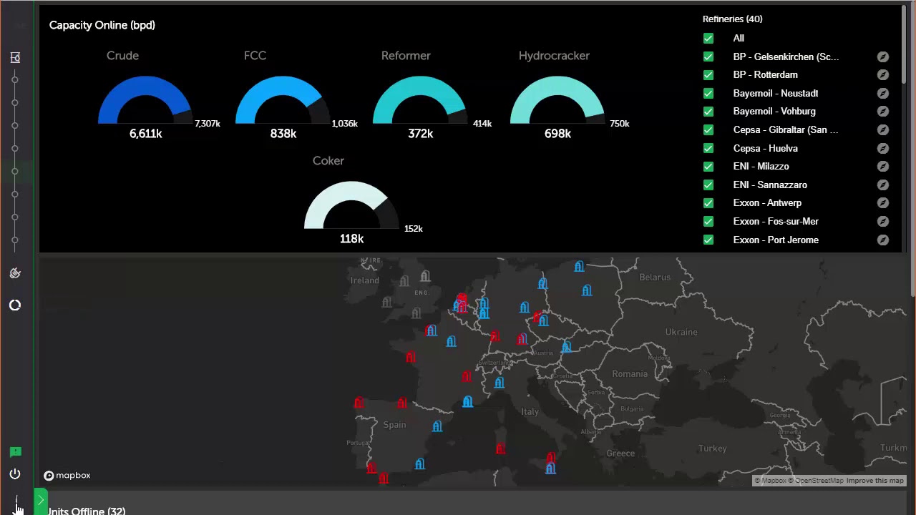Open the sidebar satellite-style icon
Viewport: 916px width, 515px height.
click(x=15, y=273)
